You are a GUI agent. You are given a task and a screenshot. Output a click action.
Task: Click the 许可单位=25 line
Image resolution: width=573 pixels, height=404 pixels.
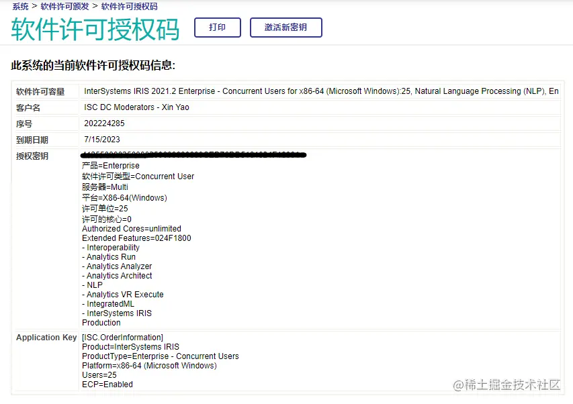(x=105, y=209)
